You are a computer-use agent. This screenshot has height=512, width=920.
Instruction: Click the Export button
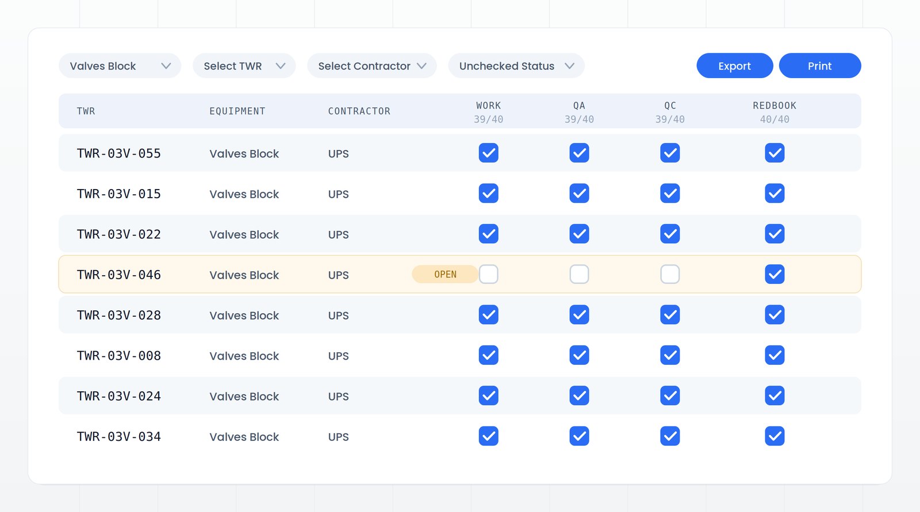(734, 66)
